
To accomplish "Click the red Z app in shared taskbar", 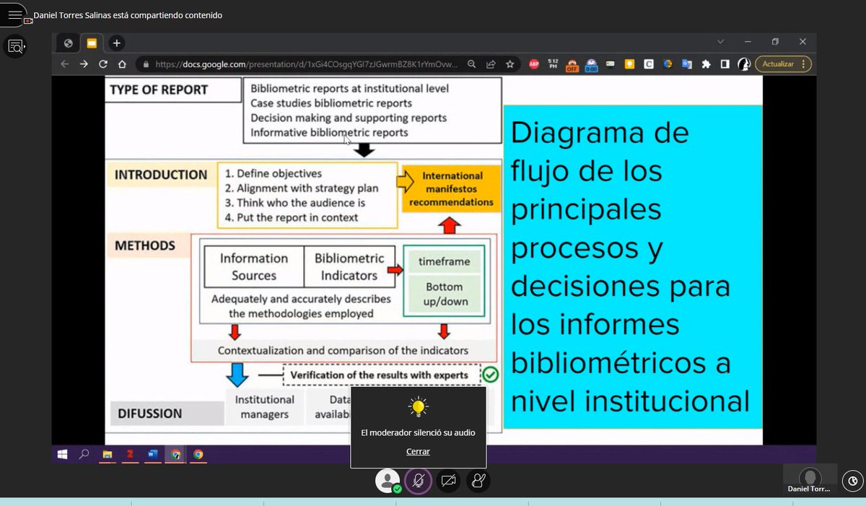I will pyautogui.click(x=130, y=454).
